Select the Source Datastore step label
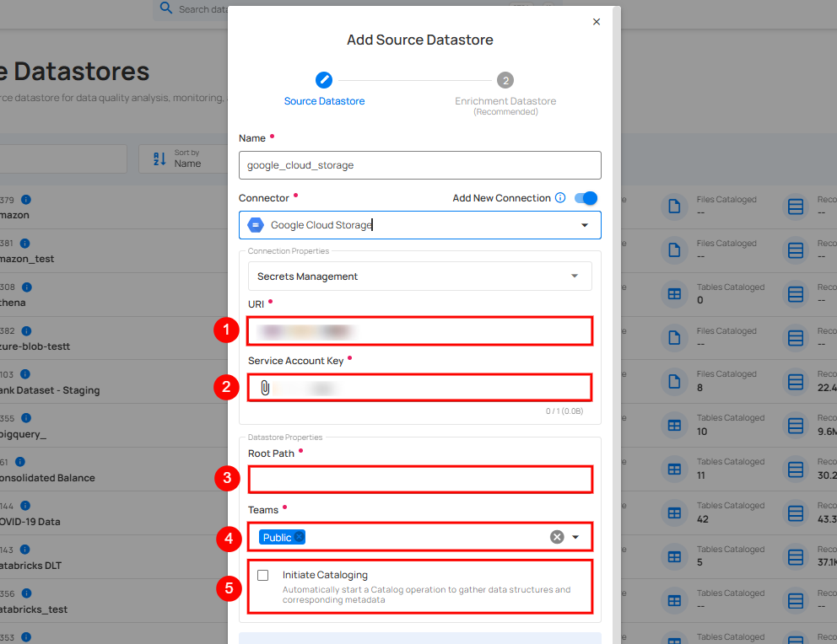Viewport: 837px width, 644px height. coord(324,100)
